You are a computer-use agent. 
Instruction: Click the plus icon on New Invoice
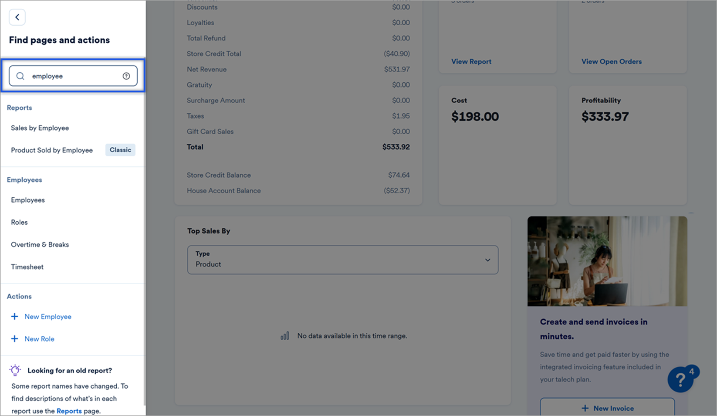[585, 408]
